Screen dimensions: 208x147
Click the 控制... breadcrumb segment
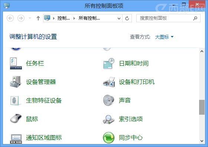64,18
